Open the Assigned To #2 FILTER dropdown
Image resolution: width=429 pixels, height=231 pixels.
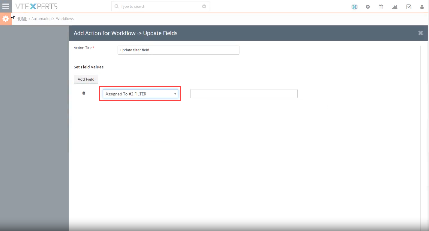[x=141, y=94]
